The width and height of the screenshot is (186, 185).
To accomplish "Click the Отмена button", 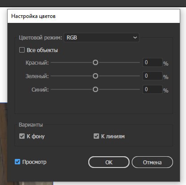I will (152, 162).
